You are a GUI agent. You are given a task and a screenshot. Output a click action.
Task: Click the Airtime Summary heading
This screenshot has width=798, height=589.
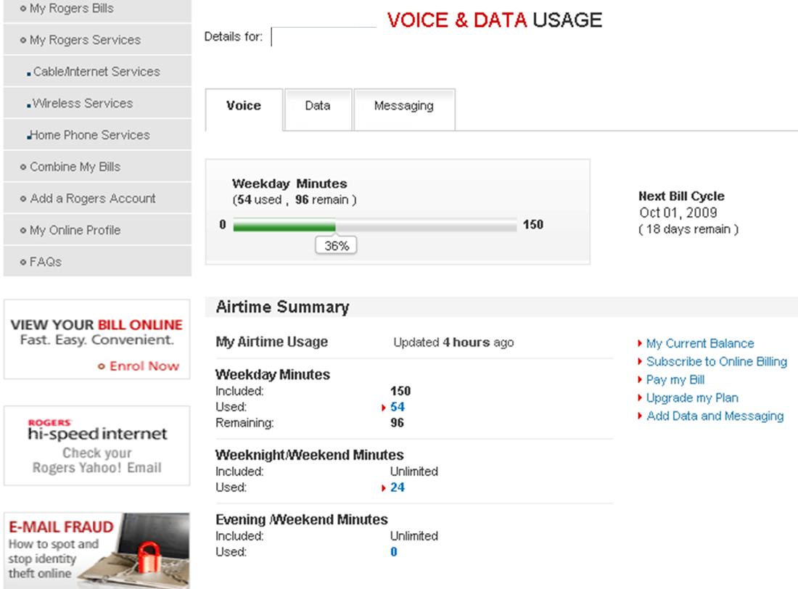[x=282, y=307]
